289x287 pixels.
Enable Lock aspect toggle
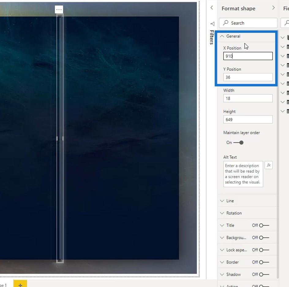click(264, 250)
